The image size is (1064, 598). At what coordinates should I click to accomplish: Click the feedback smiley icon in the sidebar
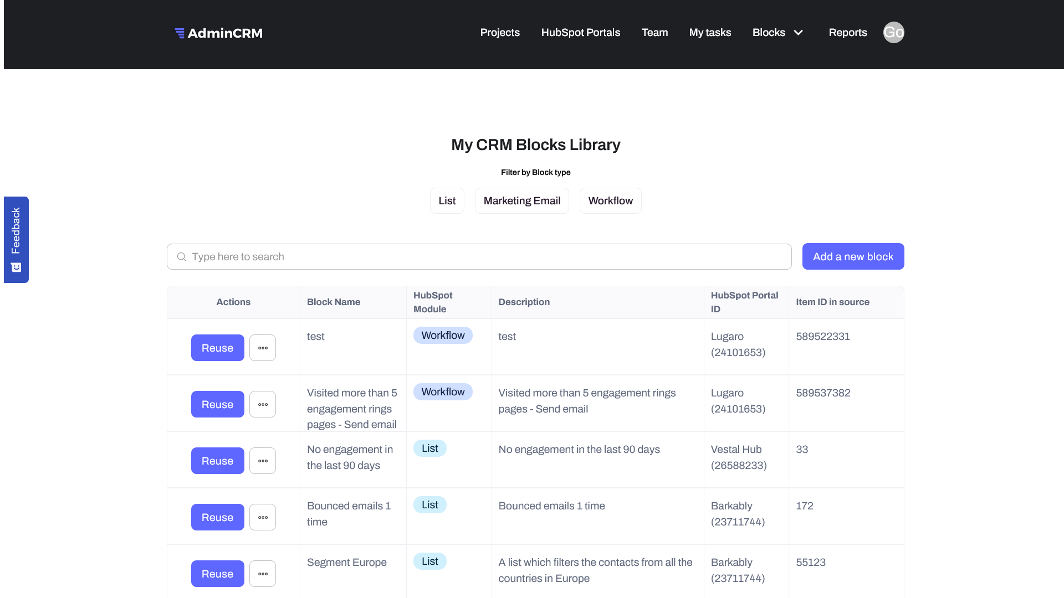(16, 267)
